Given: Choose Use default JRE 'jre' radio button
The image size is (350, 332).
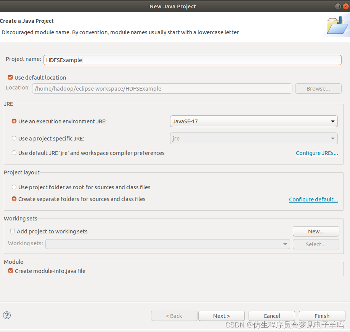Looking at the screenshot, I should [14, 153].
